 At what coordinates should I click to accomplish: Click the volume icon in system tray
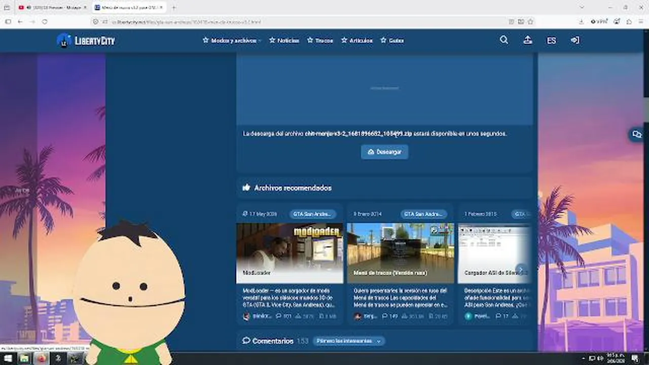pyautogui.click(x=600, y=358)
